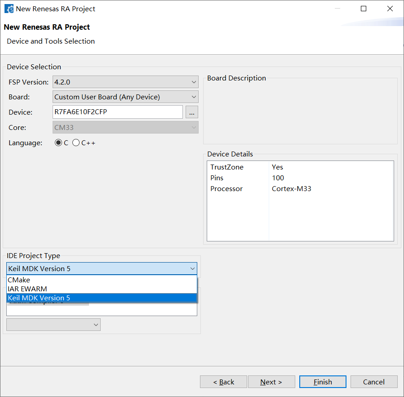This screenshot has width=404, height=397.
Task: Choose Keil MDK Version 5 list entry
Action: pos(102,298)
